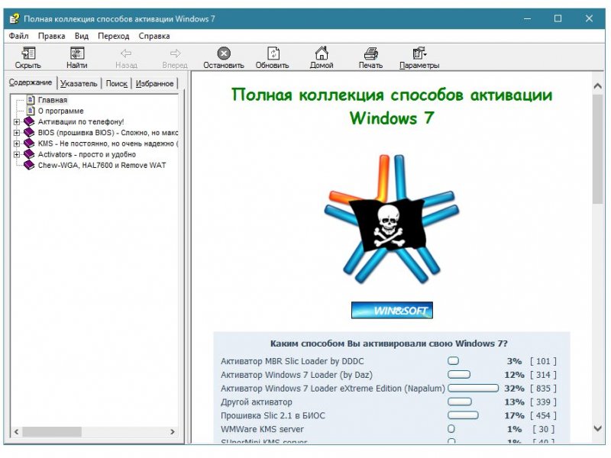Click 'Активатор MBR Slic Loader by DDDC' poll entry

click(x=293, y=361)
